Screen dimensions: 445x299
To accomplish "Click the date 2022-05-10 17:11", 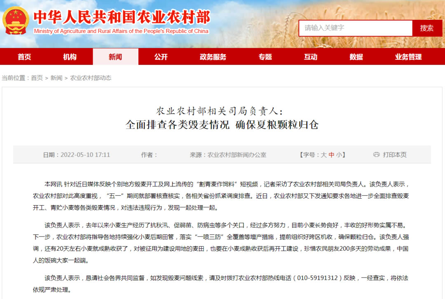I will 85,155.
